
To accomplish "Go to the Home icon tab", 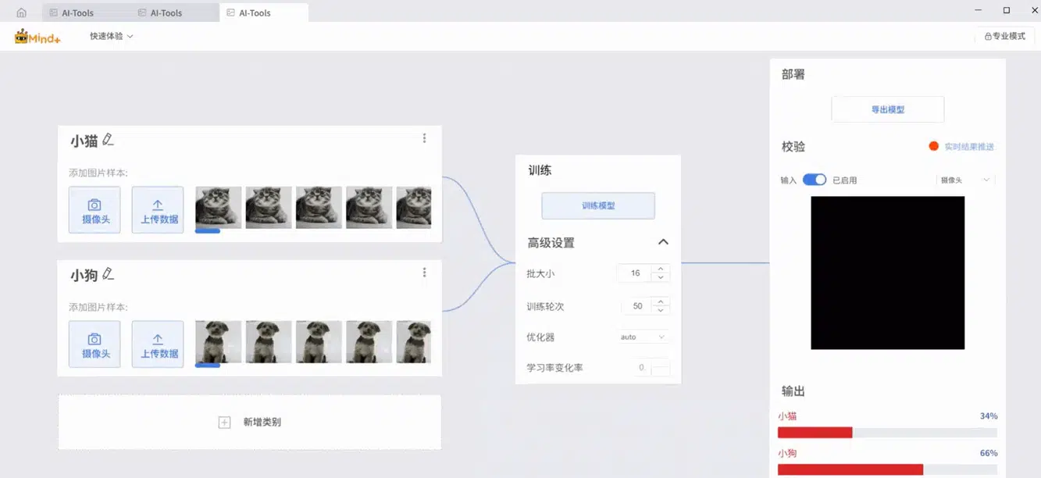I will point(21,12).
